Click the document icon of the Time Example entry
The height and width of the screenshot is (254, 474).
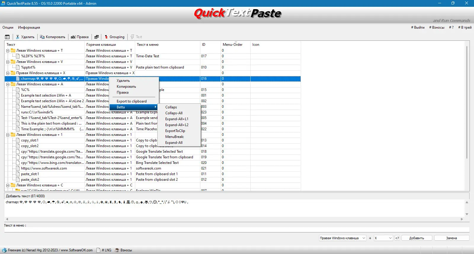click(x=18, y=129)
